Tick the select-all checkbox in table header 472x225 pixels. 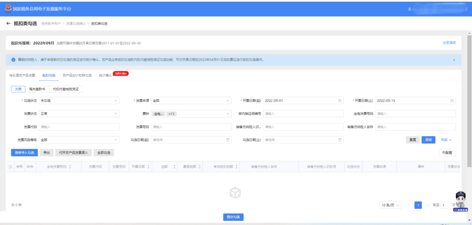point(10,167)
